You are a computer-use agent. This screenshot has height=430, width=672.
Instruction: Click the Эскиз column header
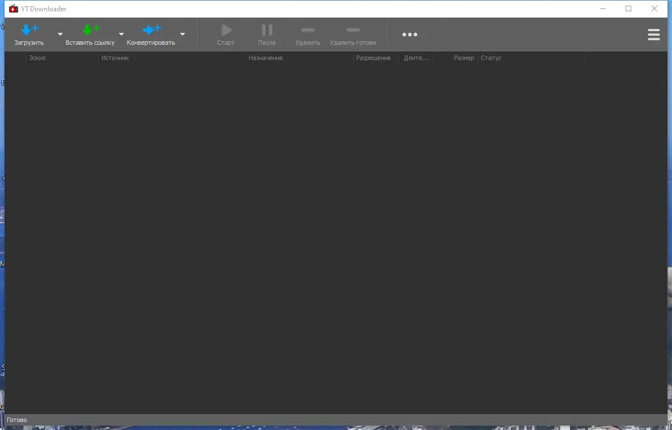click(x=63, y=58)
